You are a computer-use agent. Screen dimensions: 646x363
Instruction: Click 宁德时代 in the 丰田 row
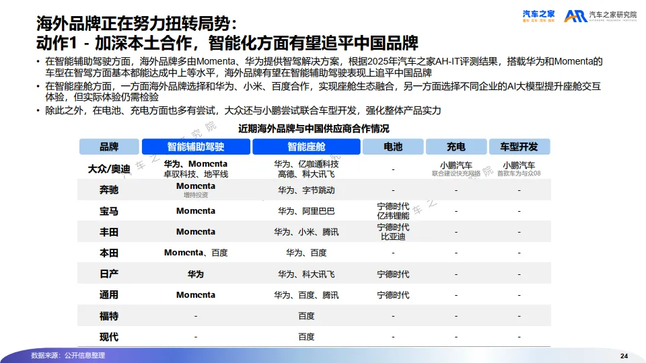393,227
